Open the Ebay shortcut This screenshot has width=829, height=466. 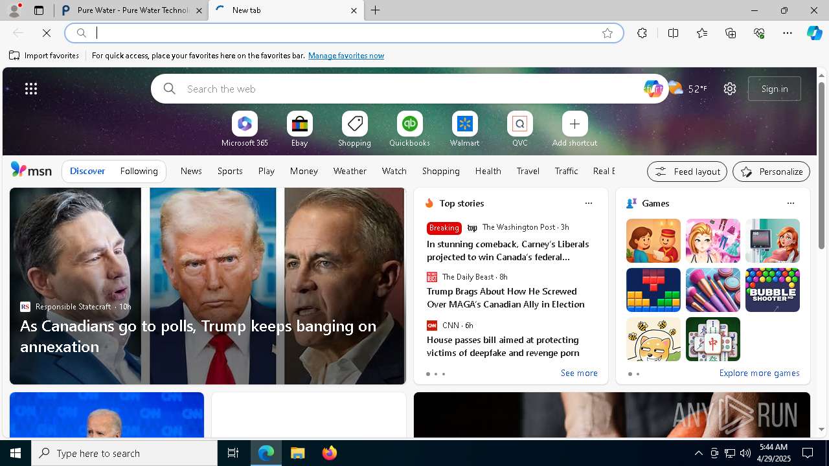[300, 129]
